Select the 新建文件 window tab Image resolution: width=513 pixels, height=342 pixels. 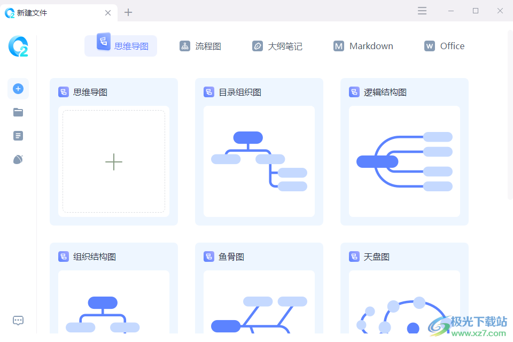[x=59, y=13]
